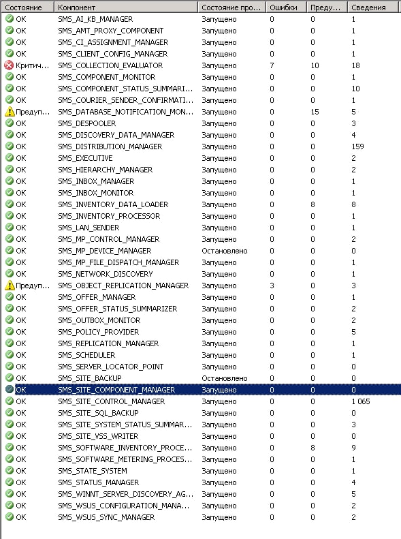Select SMS_COURIER_SENDER_CONFIRMATI... component
The width and height of the screenshot is (401, 539).
(x=126, y=100)
